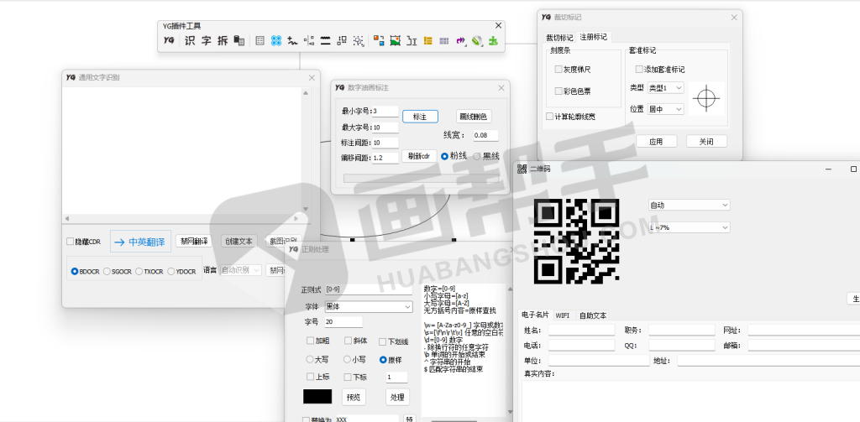
Task: Click the 姓名 input field
Action: click(582, 331)
